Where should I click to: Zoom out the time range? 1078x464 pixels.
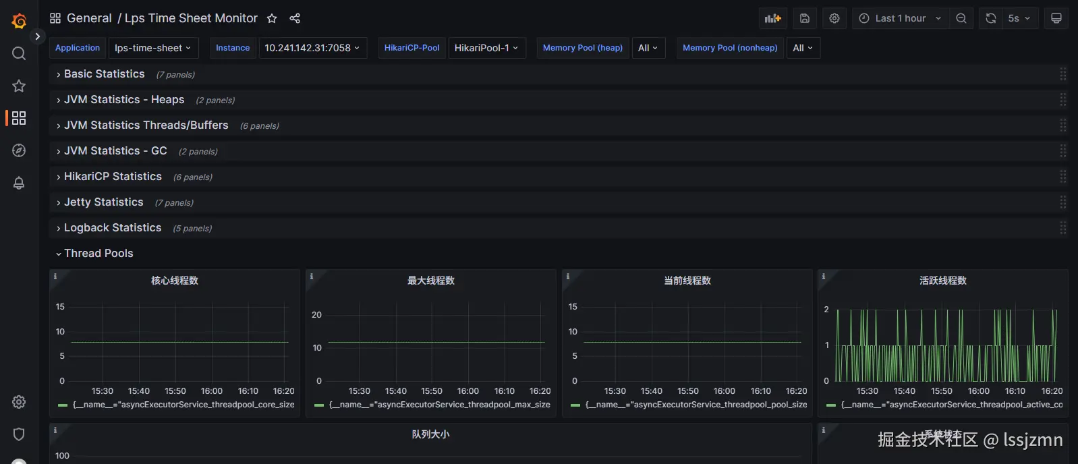coord(961,18)
